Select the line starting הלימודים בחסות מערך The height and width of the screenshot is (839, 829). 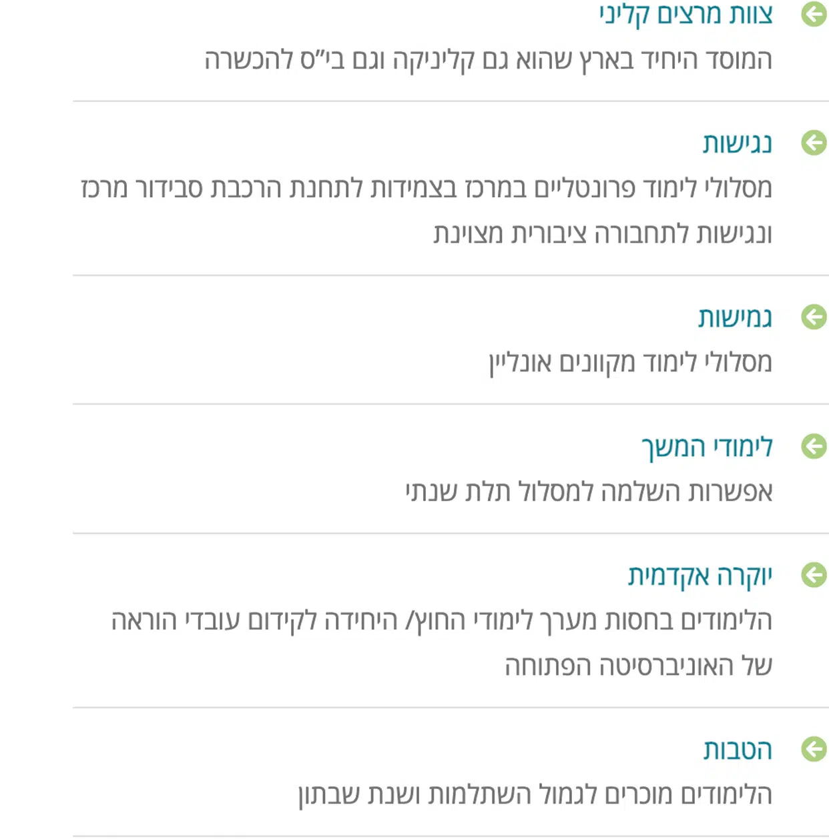coord(441,620)
